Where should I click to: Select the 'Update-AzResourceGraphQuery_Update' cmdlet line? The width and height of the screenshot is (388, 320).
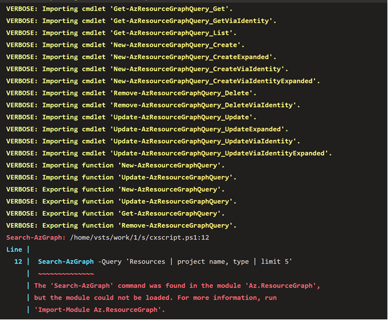pyautogui.click(x=131, y=117)
